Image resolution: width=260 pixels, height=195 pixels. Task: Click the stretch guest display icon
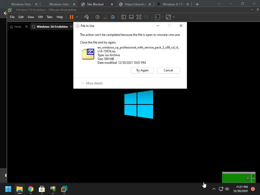[168, 17]
